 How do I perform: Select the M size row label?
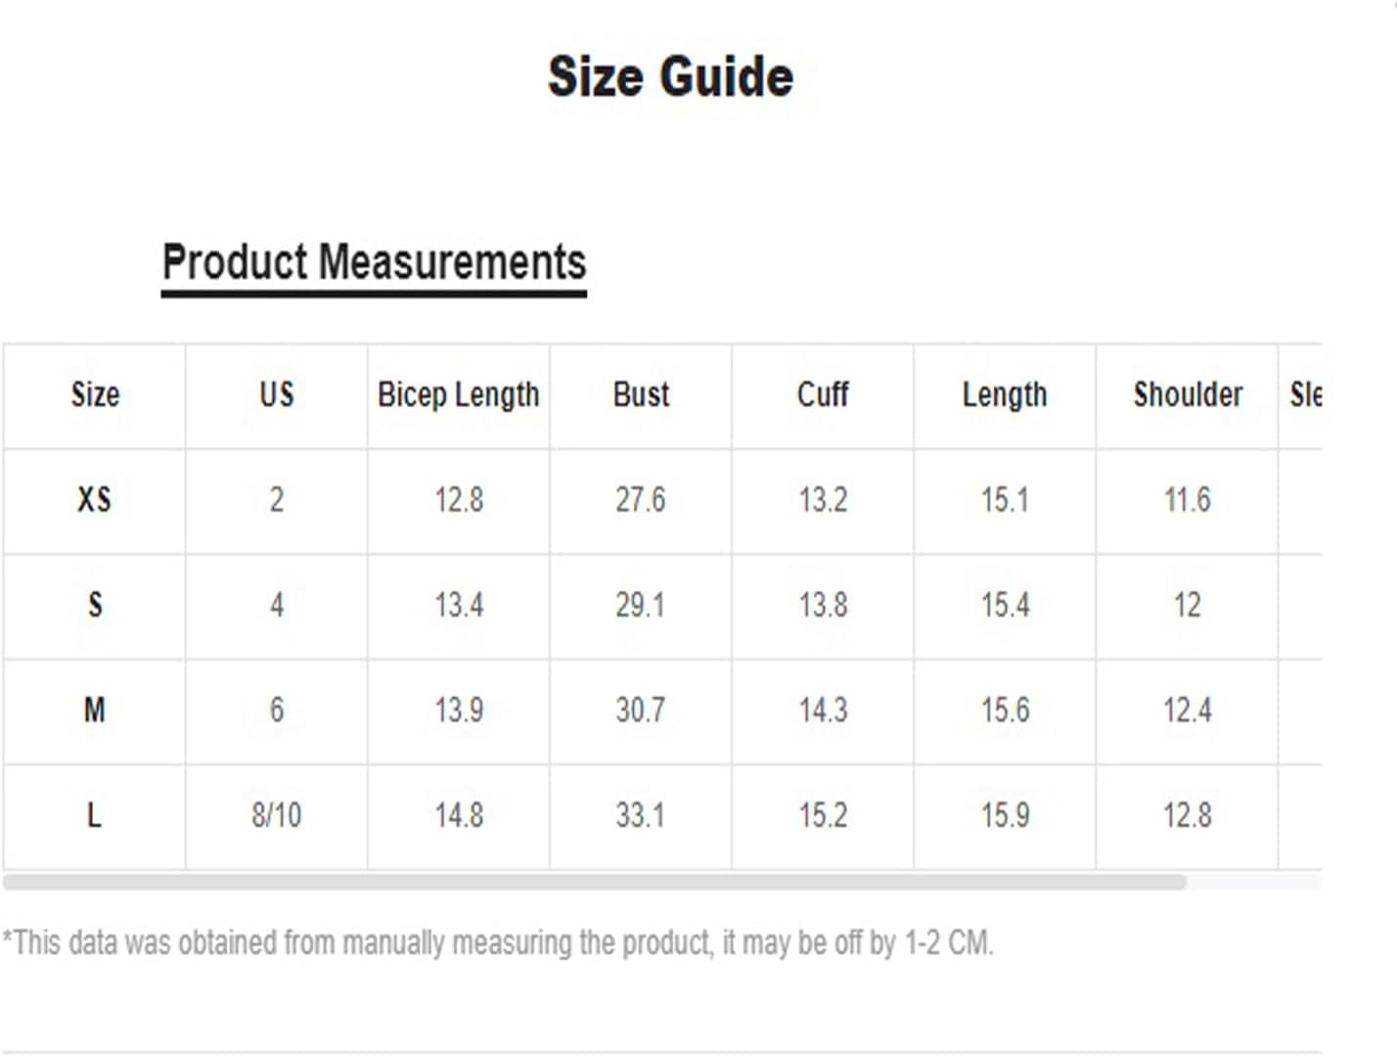(95, 710)
